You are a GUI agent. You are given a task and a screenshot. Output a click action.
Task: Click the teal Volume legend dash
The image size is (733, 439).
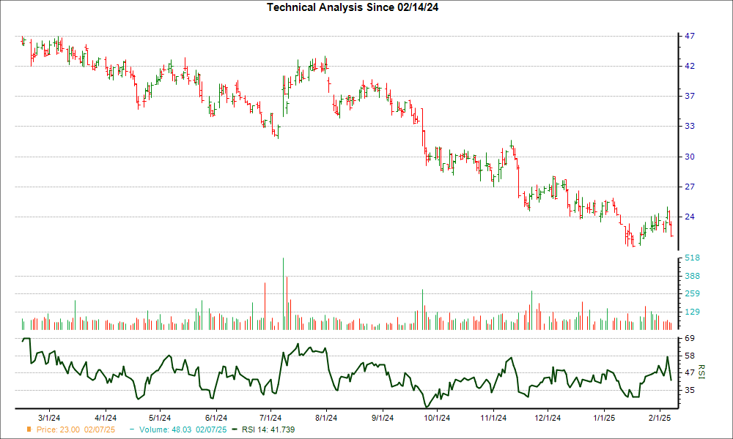coord(132,429)
